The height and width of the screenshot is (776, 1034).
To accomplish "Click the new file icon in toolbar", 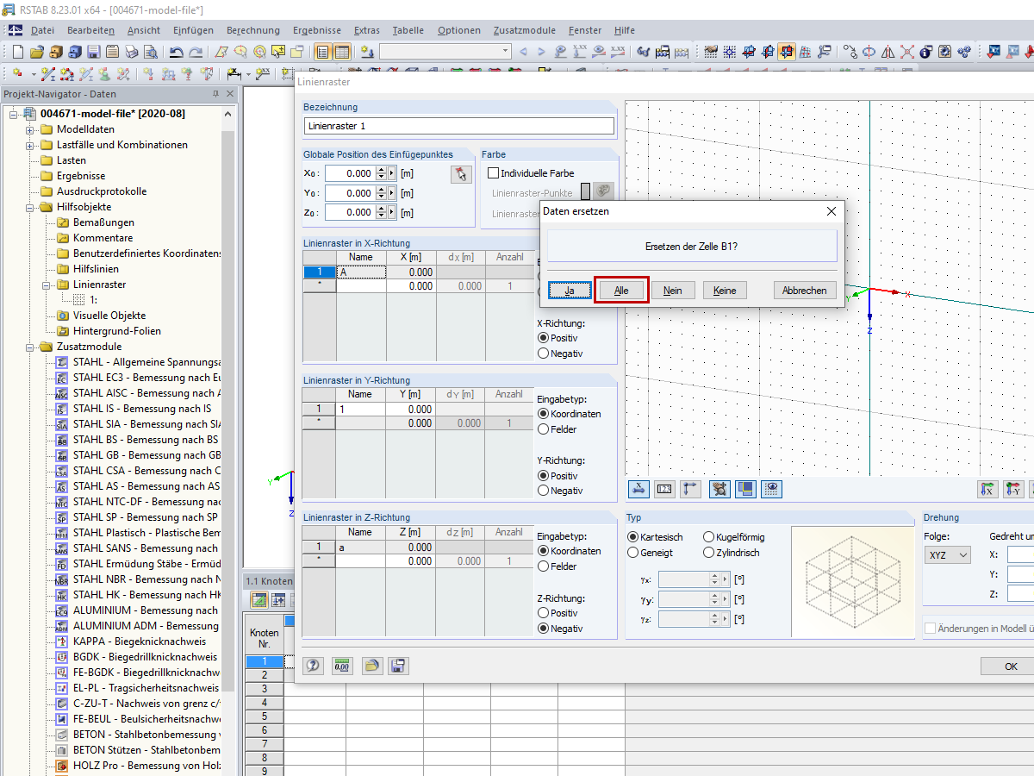I will coord(17,52).
